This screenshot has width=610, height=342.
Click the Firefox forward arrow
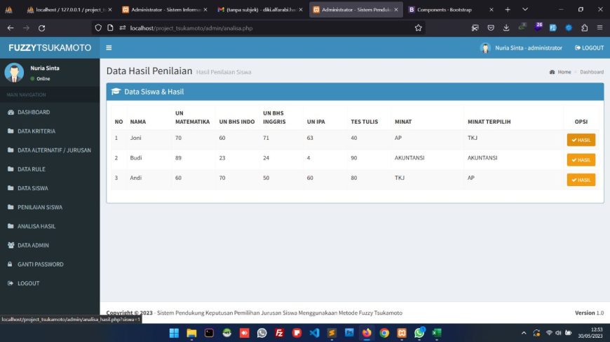click(x=26, y=28)
